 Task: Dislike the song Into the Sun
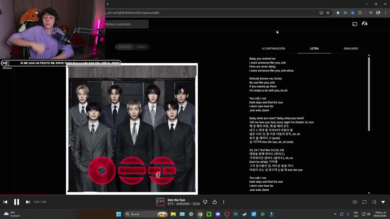pyautogui.click(x=205, y=202)
